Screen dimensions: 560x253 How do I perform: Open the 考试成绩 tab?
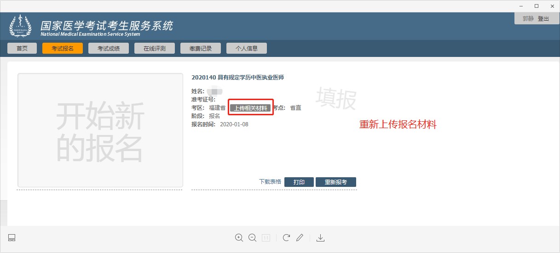coord(109,48)
